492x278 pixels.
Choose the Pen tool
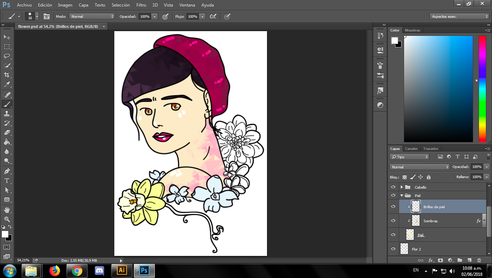[x=7, y=171]
